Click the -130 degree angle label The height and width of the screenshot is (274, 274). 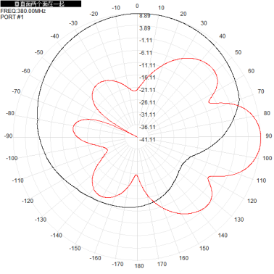[x=41, y=220]
